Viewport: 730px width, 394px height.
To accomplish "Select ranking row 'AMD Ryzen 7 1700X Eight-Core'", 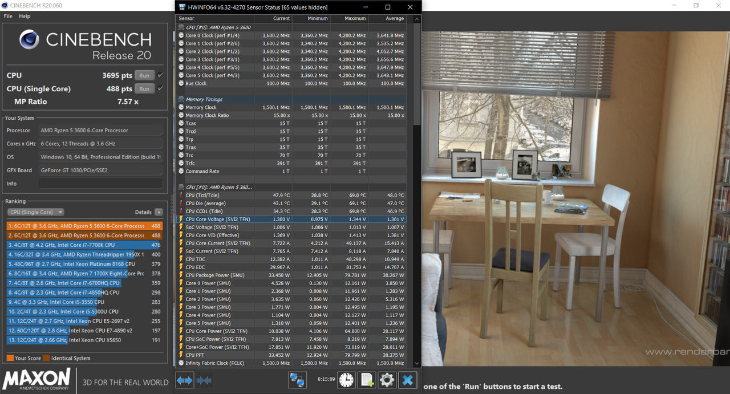I will 84,274.
